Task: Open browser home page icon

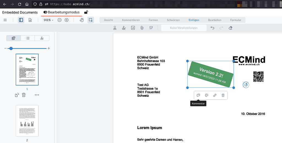Action: [27, 4]
